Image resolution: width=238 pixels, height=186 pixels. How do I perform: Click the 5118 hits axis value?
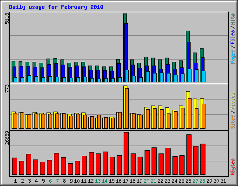point(7,18)
